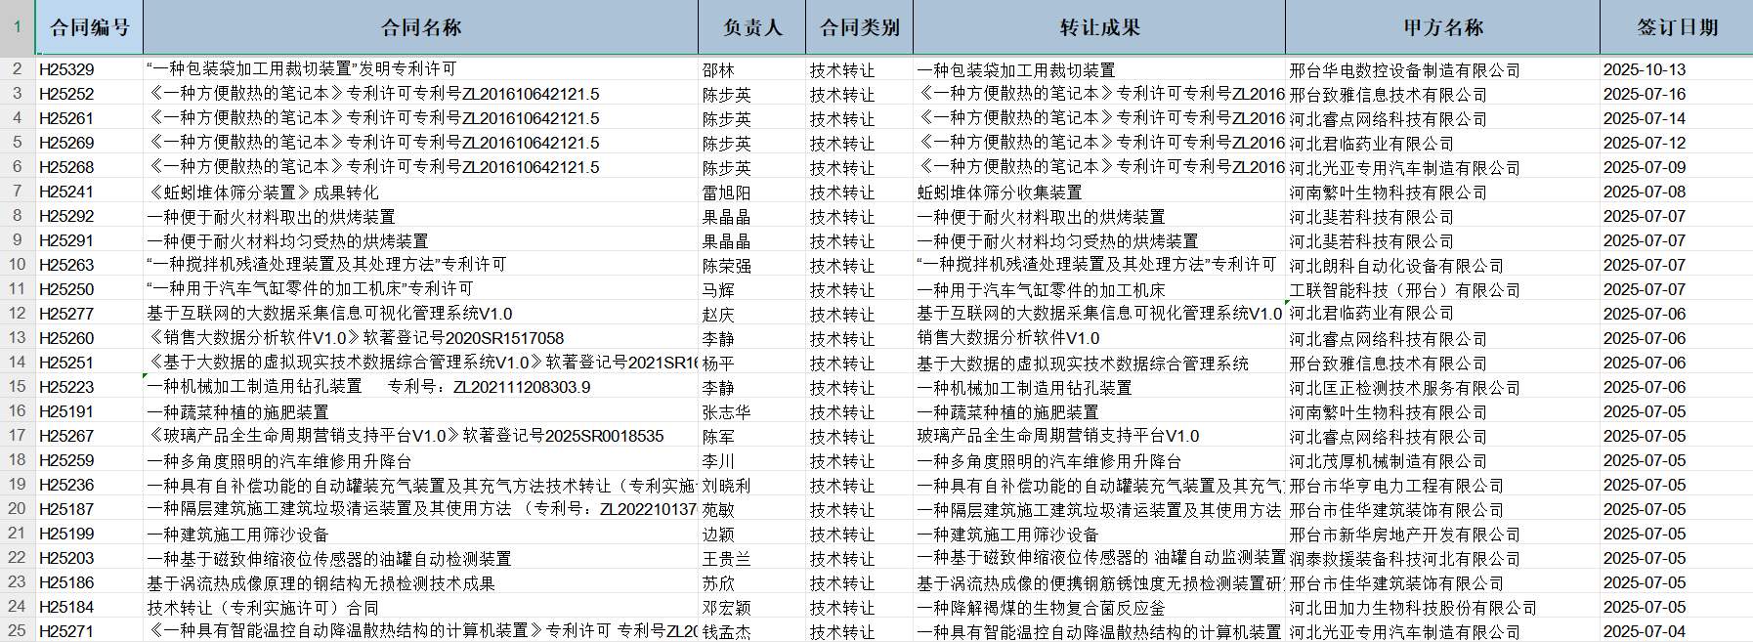The width and height of the screenshot is (1753, 642).
Task: Select contract number H25236
Action: pyautogui.click(x=90, y=485)
